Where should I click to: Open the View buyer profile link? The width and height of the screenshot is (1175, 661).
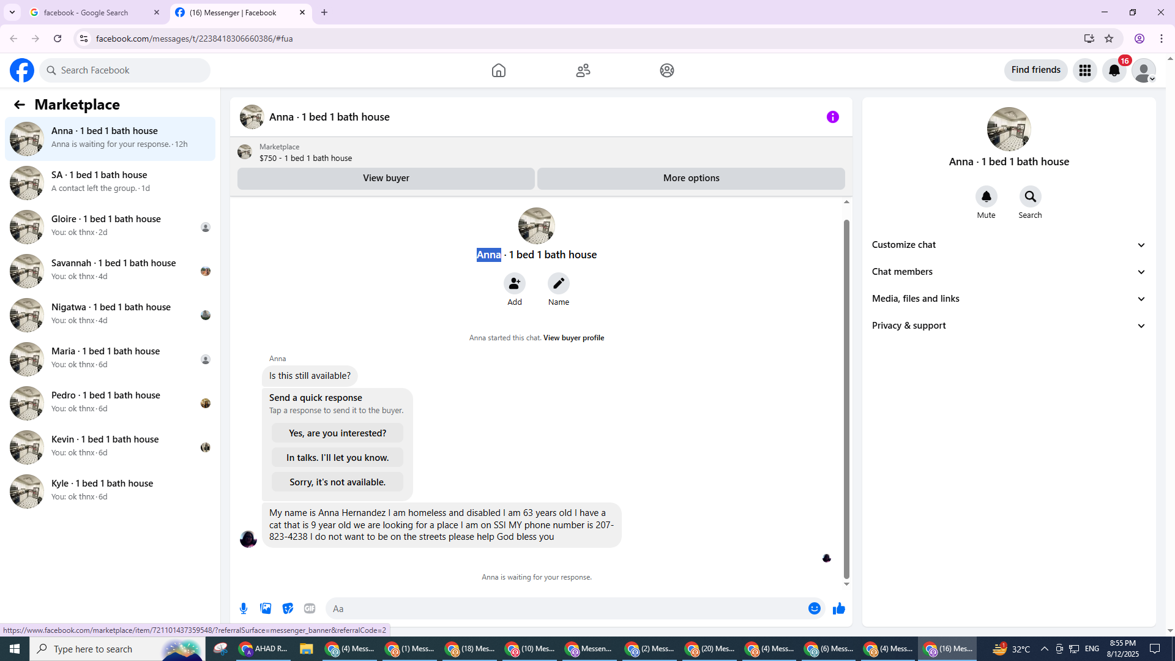[x=573, y=338]
